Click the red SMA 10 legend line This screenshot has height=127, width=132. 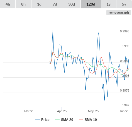[81, 120]
